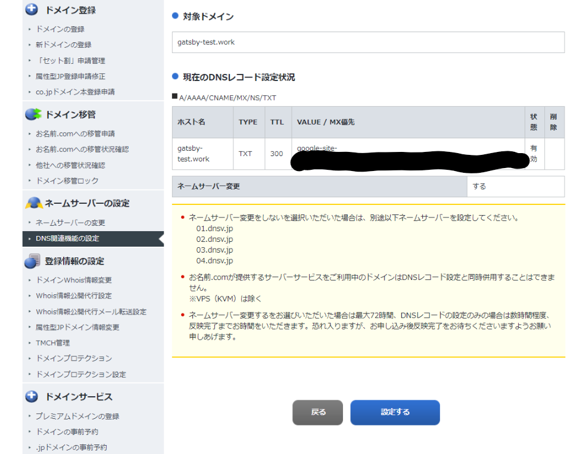Image resolution: width=583 pixels, height=454 pixels.
Task: Click the ドメインサービス section heading
Action: (x=79, y=397)
